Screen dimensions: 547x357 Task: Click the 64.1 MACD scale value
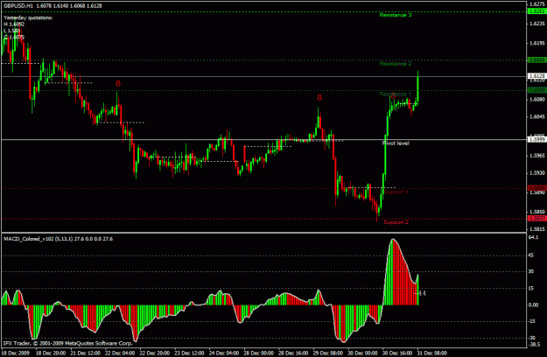(x=533, y=237)
